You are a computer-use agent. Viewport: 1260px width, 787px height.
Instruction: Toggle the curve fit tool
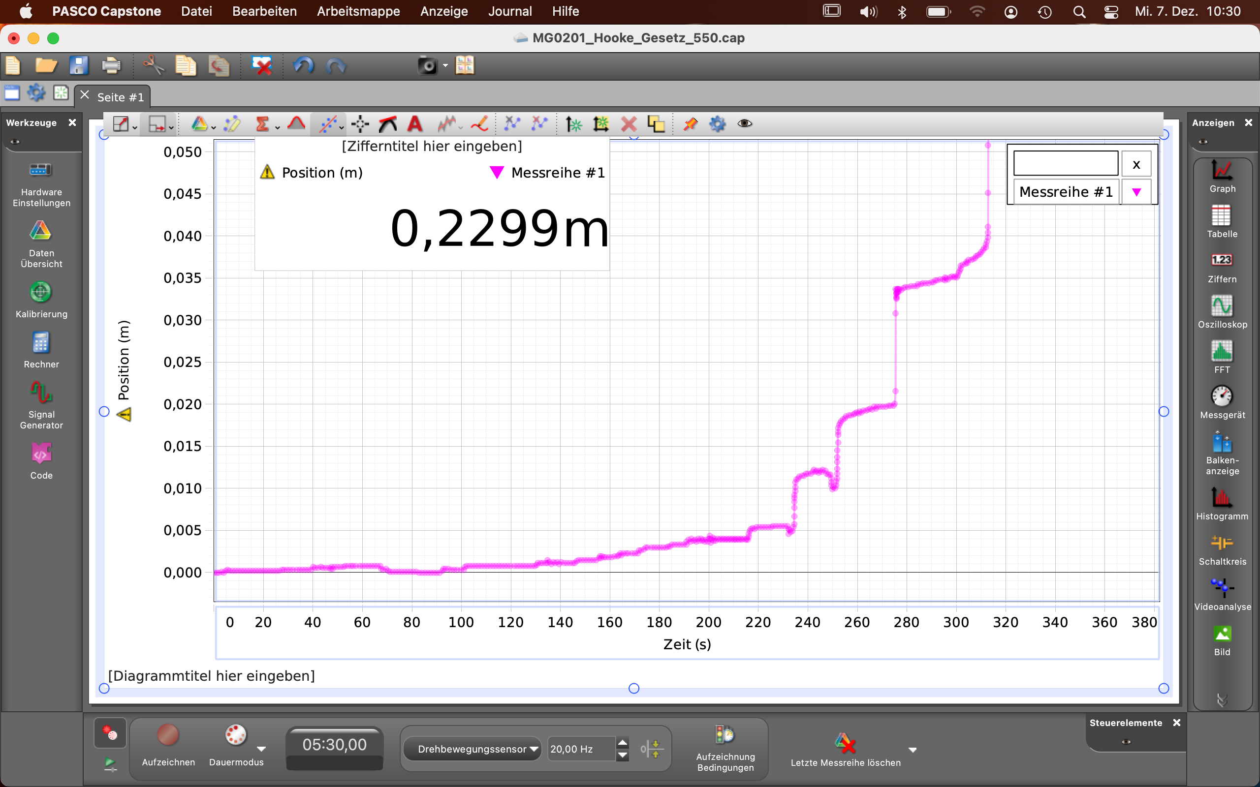327,124
